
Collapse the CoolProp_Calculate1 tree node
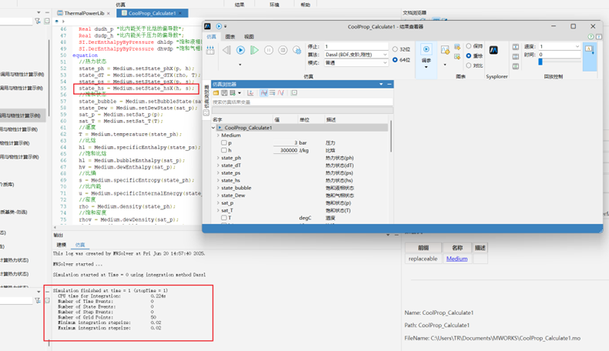coord(214,128)
